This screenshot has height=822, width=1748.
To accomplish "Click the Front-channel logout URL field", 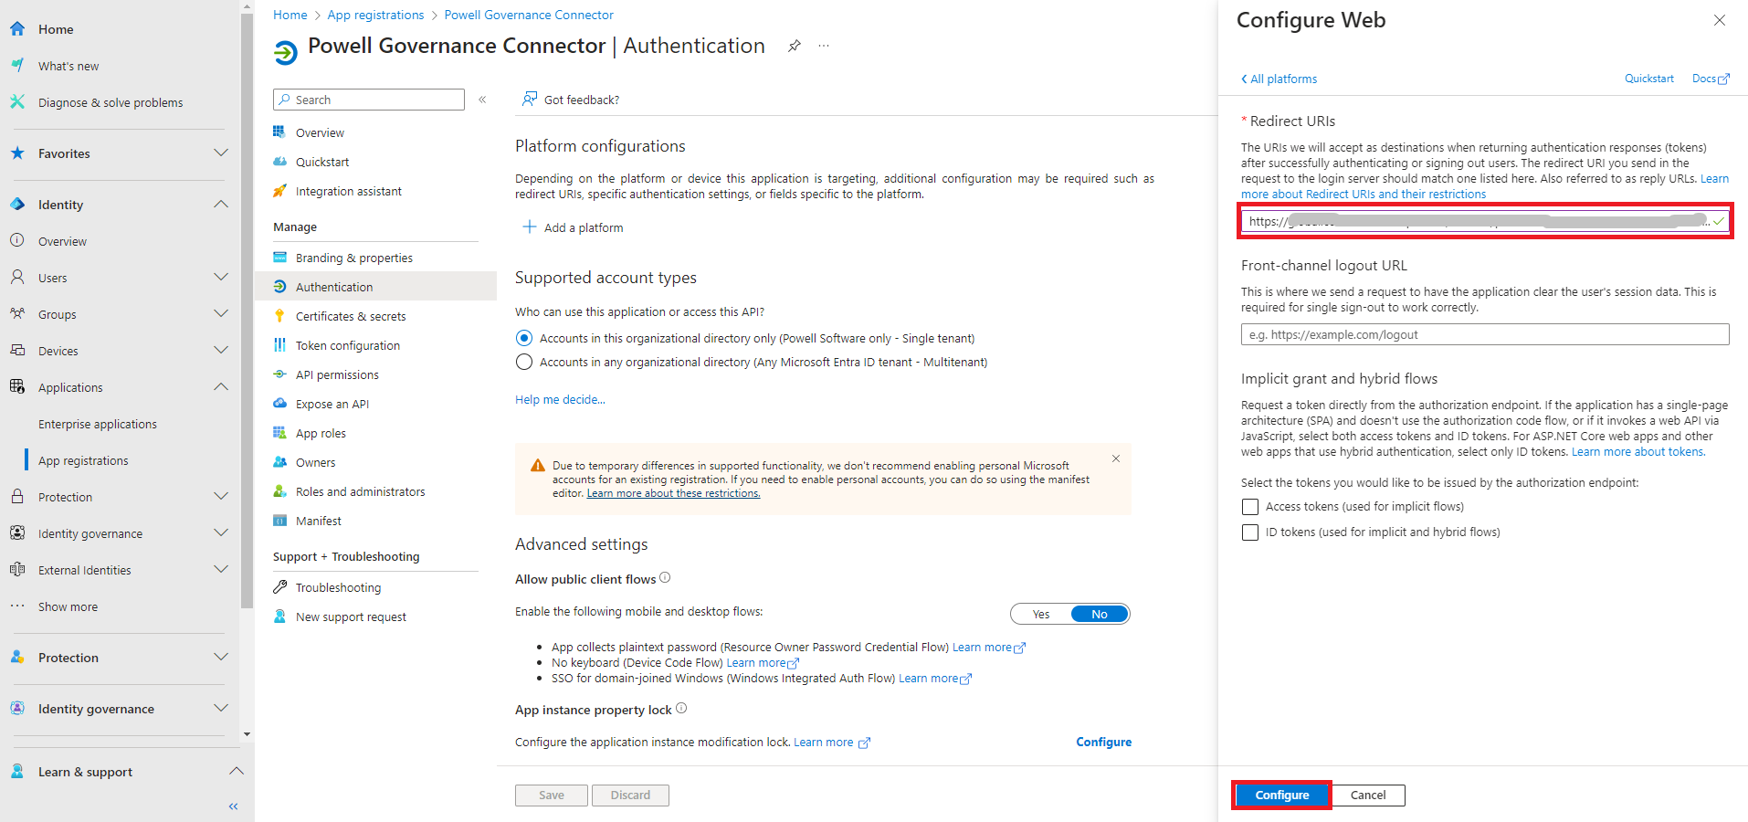I will 1485,334.
